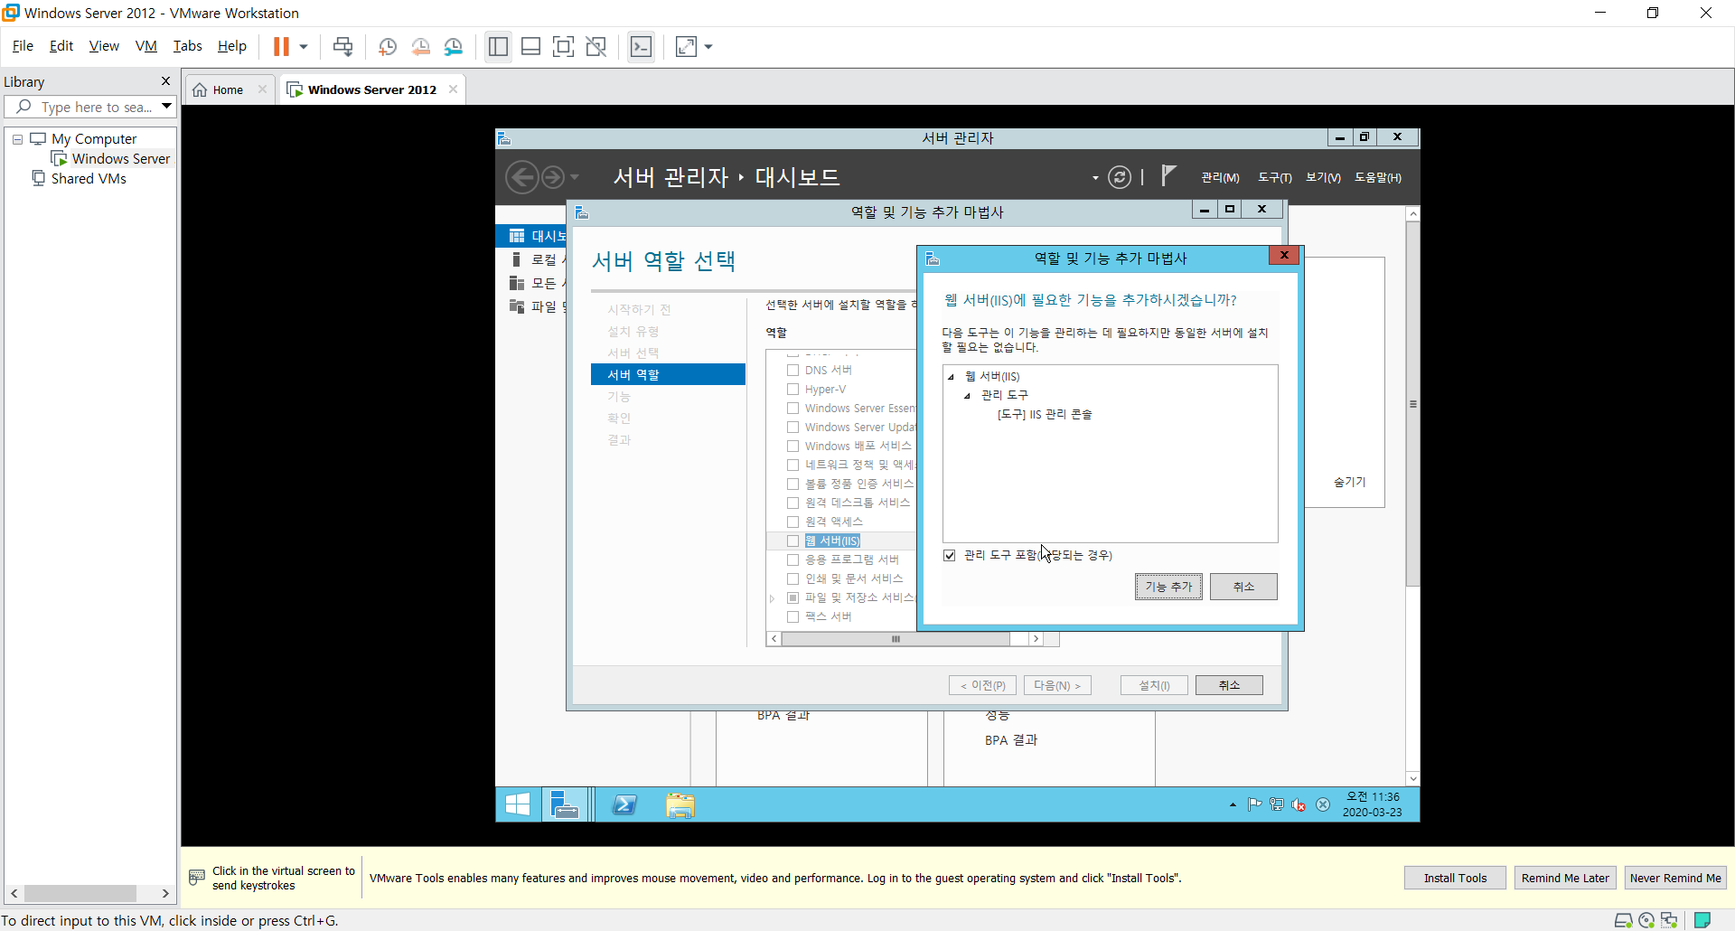
Task: Collapse 관리 도구 tree node
Action: coord(968,396)
